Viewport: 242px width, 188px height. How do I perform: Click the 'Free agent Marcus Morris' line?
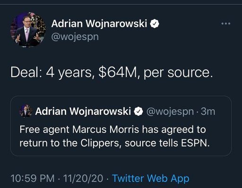pos(112,129)
